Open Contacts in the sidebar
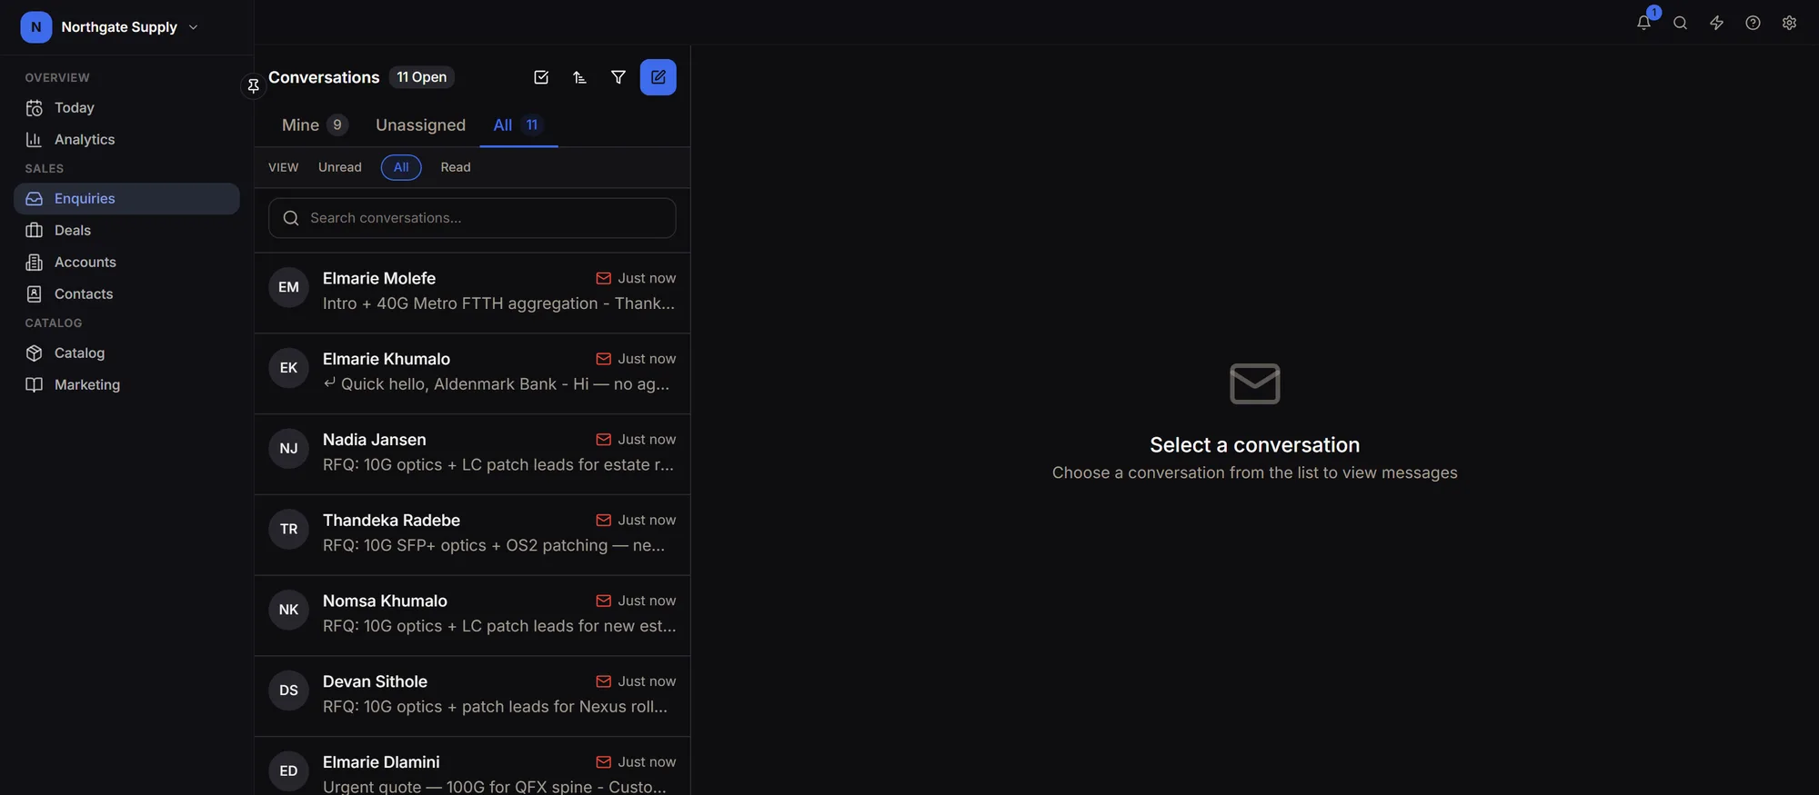The width and height of the screenshot is (1819, 795). point(126,294)
